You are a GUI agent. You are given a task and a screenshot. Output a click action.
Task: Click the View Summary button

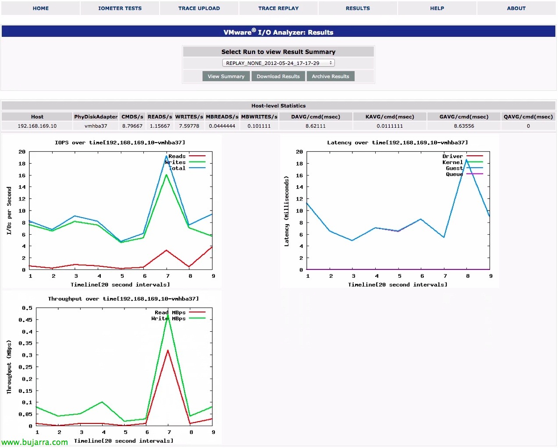coord(226,76)
